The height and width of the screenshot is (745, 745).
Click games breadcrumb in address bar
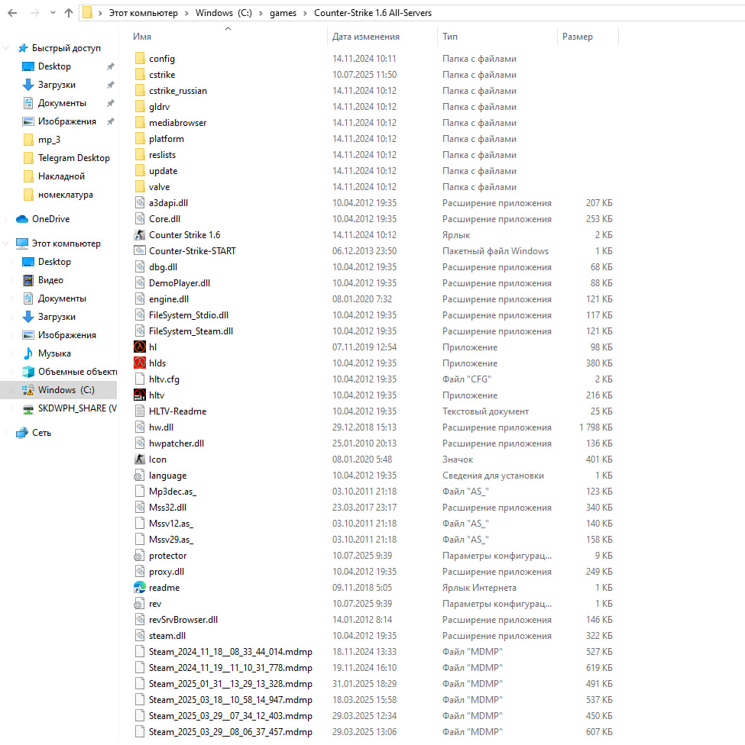click(283, 13)
